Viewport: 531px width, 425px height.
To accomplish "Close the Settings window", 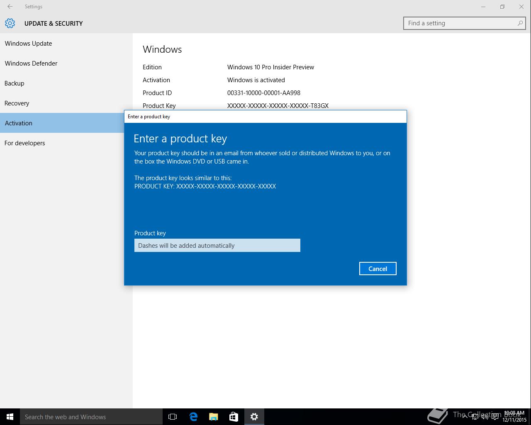I will click(x=521, y=7).
